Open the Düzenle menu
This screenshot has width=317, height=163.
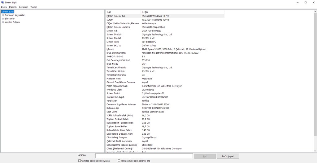13,7
